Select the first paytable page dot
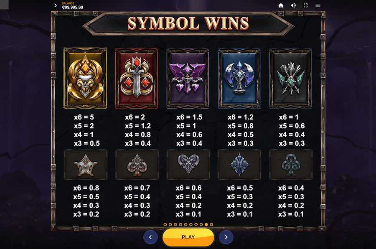 point(165,224)
